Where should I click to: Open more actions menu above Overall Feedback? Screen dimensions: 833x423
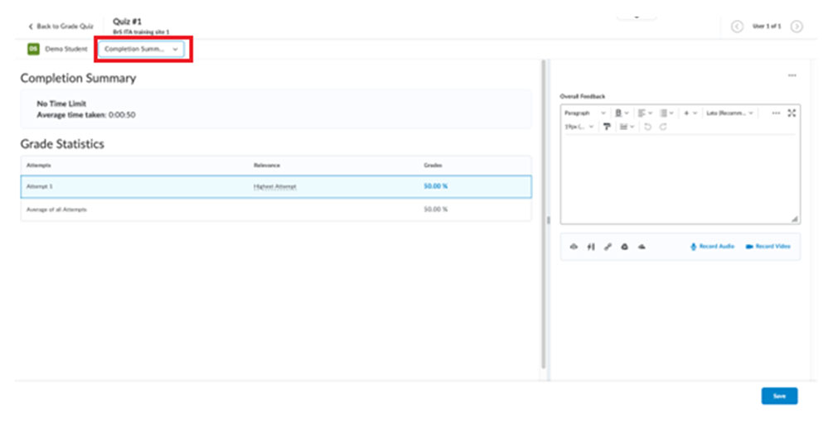coord(792,76)
